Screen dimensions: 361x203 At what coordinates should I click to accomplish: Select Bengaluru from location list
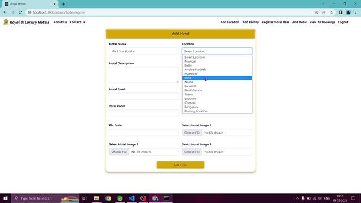point(217,107)
